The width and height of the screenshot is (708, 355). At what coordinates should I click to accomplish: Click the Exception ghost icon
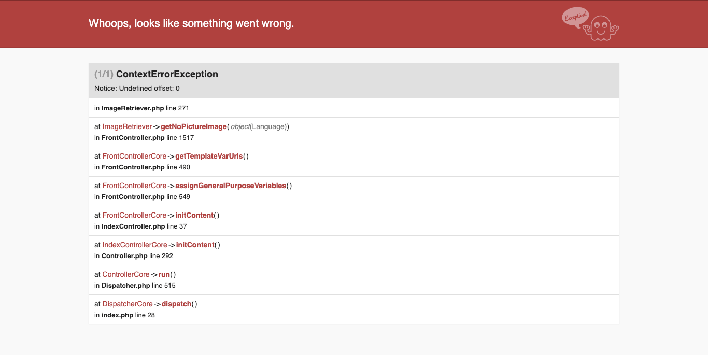point(601,28)
